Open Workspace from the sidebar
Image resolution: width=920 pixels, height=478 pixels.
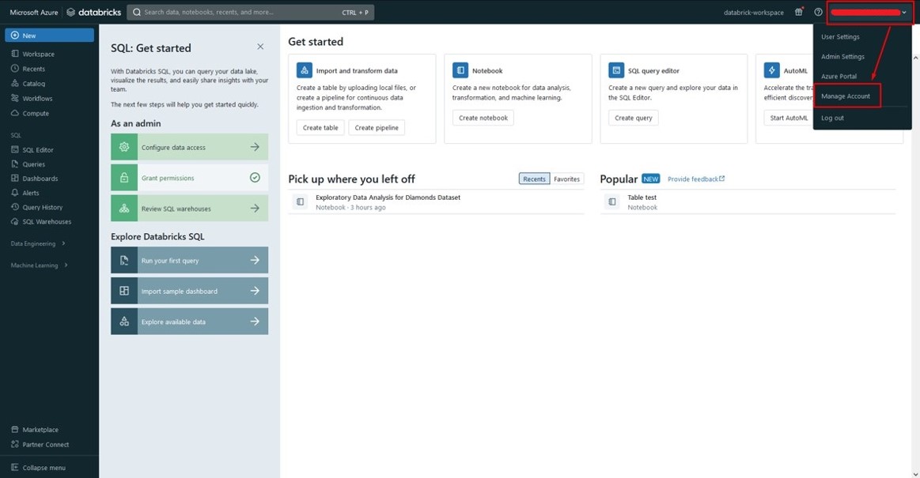pyautogui.click(x=33, y=54)
